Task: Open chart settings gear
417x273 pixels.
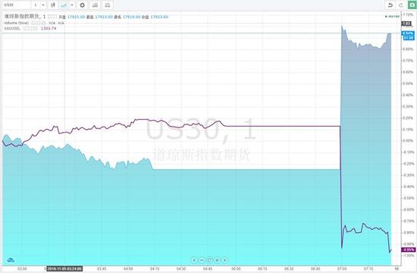Action: tap(83, 5)
